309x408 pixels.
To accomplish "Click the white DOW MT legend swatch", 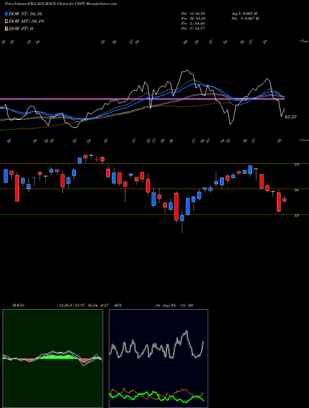I will pos(6,22).
